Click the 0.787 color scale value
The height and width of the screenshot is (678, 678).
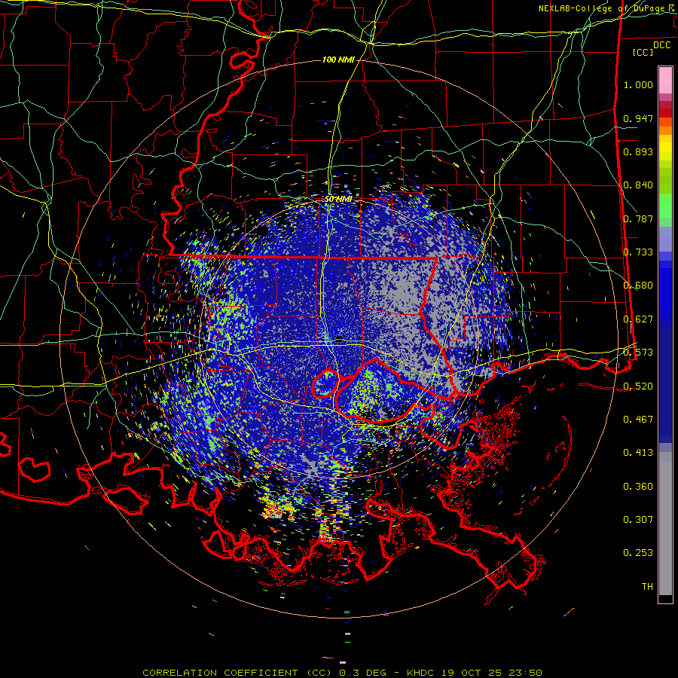point(638,218)
